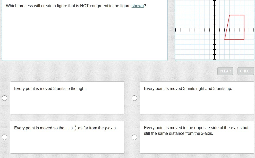Click answer card '3 units right and 3 units up'
The width and height of the screenshot is (255, 158).
(197, 98)
